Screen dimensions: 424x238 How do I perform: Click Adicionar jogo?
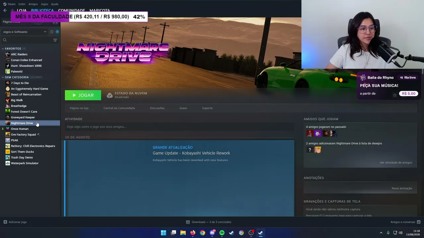[x=15, y=222]
